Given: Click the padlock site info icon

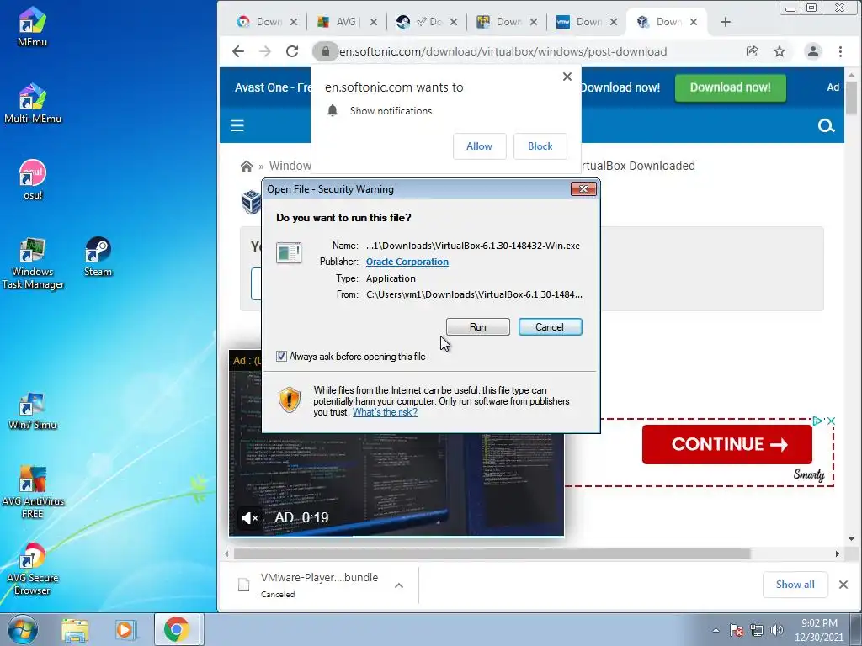Looking at the screenshot, I should [x=326, y=51].
